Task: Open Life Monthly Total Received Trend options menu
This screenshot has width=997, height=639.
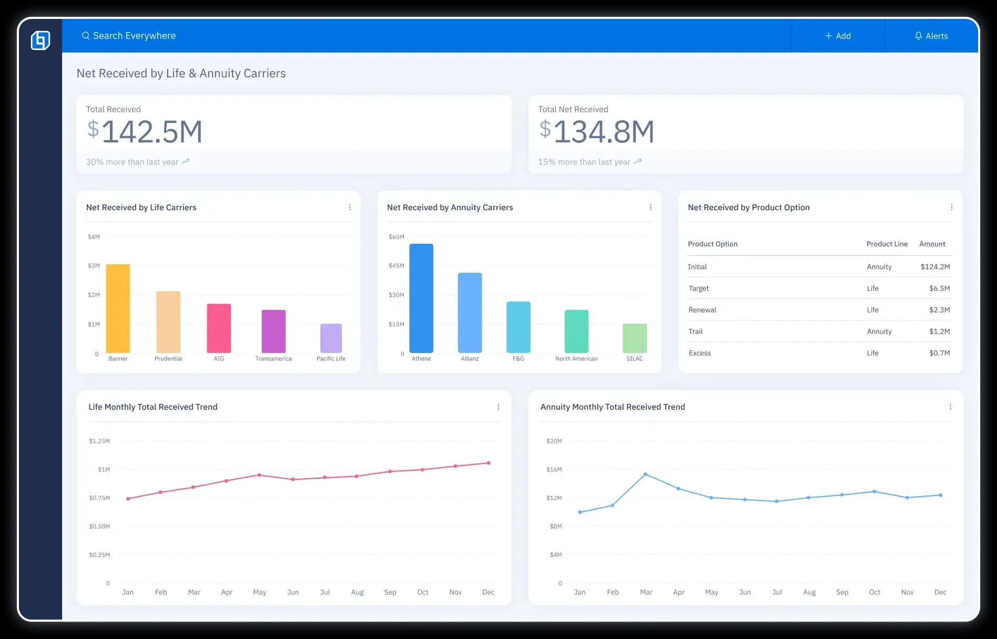Action: [498, 407]
